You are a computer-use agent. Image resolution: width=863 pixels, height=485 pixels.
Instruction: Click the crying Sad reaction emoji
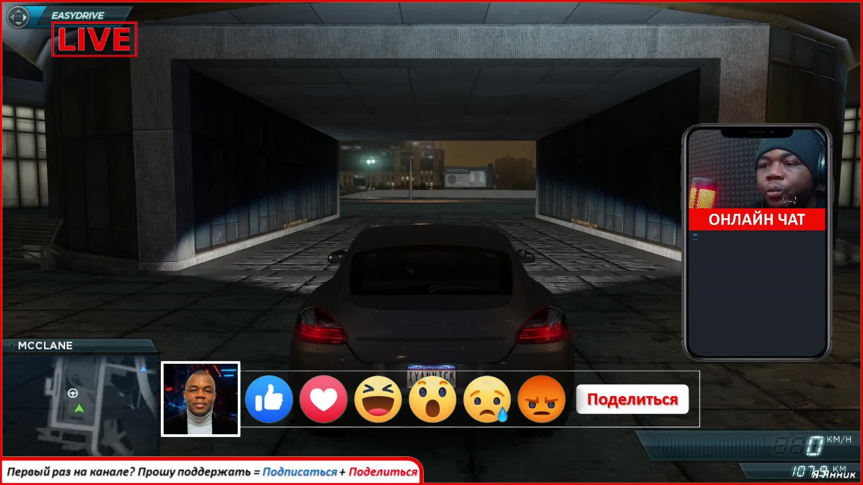tap(487, 399)
